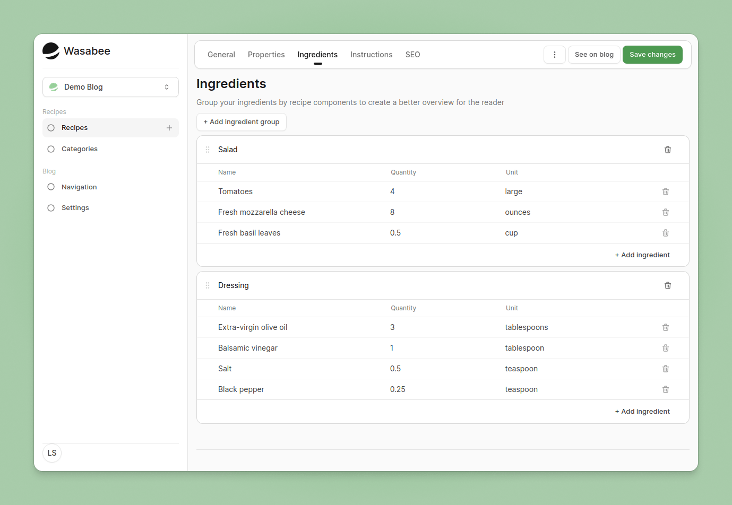Click the Wasabee logo icon
The height and width of the screenshot is (505, 732).
[51, 51]
